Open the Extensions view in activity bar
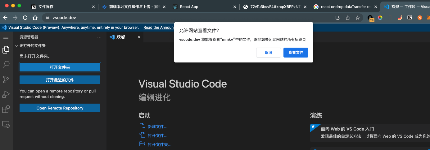430x150 pixels. click(x=6, y=109)
